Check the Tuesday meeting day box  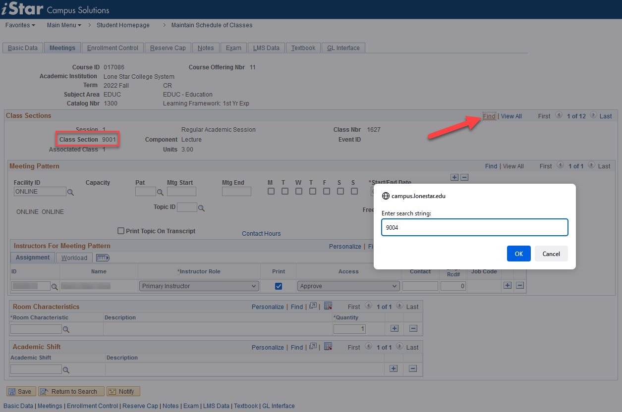285,191
